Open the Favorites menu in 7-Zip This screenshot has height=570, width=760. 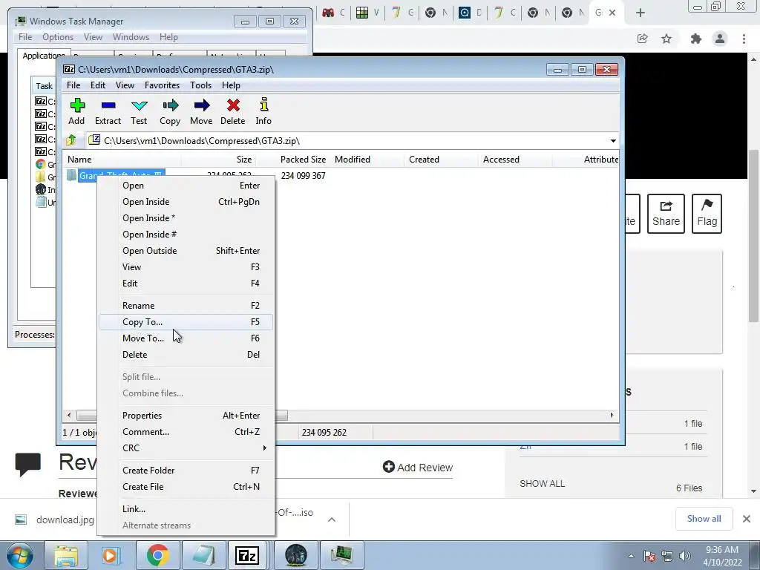pos(162,85)
